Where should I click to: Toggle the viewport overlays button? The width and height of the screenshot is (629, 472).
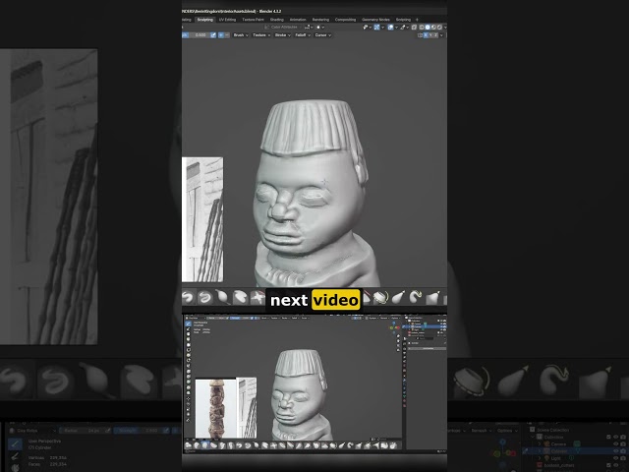click(390, 27)
